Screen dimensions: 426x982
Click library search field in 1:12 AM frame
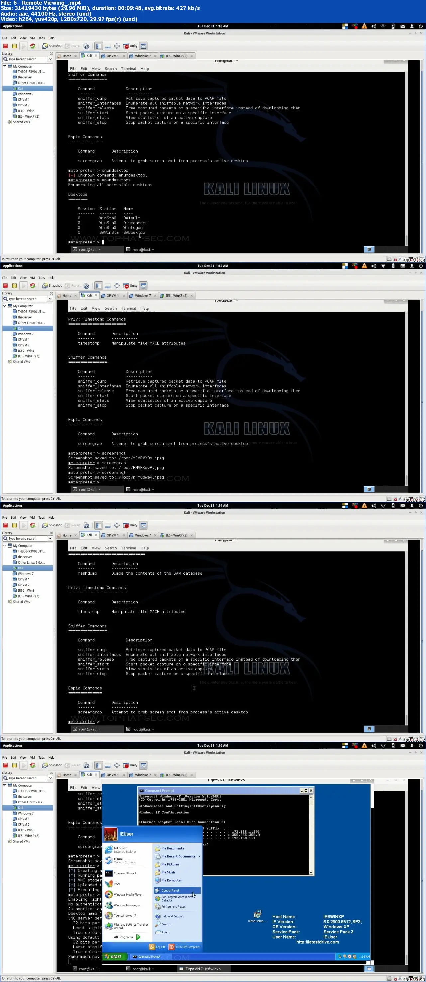pos(25,299)
